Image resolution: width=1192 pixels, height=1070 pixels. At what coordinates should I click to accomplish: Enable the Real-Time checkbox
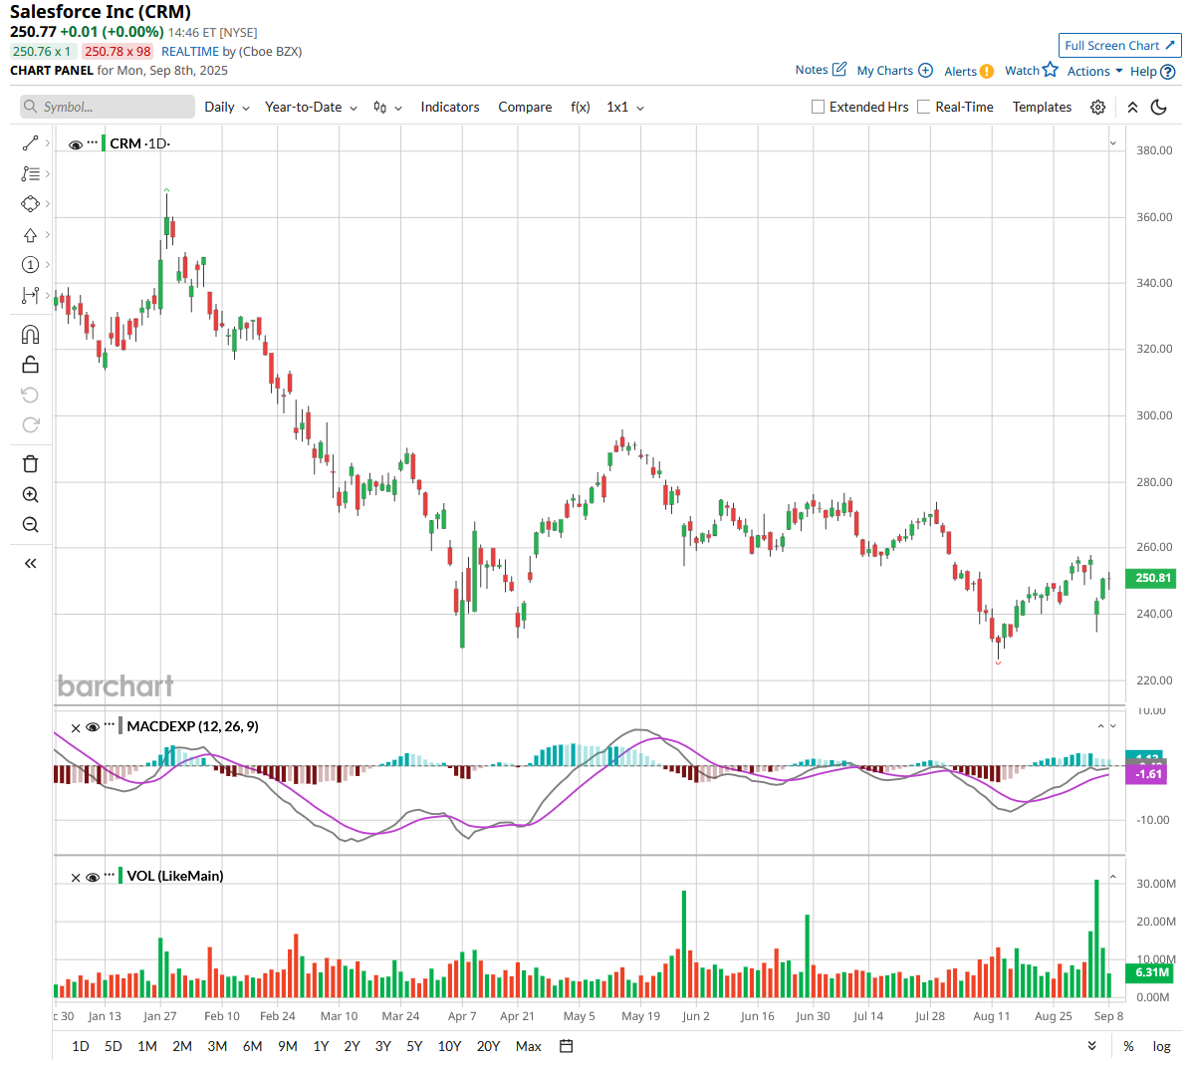pyautogui.click(x=924, y=108)
